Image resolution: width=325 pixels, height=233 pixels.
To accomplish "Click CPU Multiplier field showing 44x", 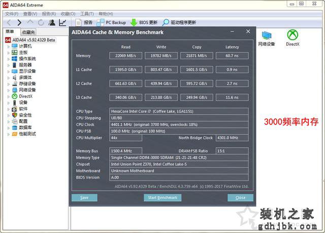I will pyautogui.click(x=125, y=138).
